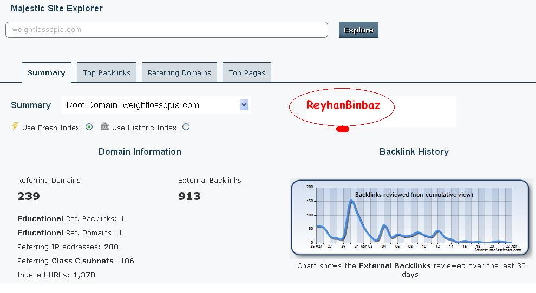Switch to the Summary tab

tap(47, 73)
